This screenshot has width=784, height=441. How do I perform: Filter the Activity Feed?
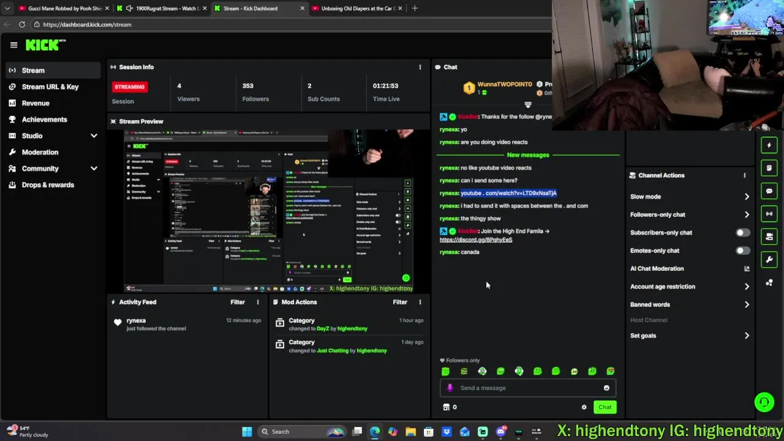coord(238,302)
